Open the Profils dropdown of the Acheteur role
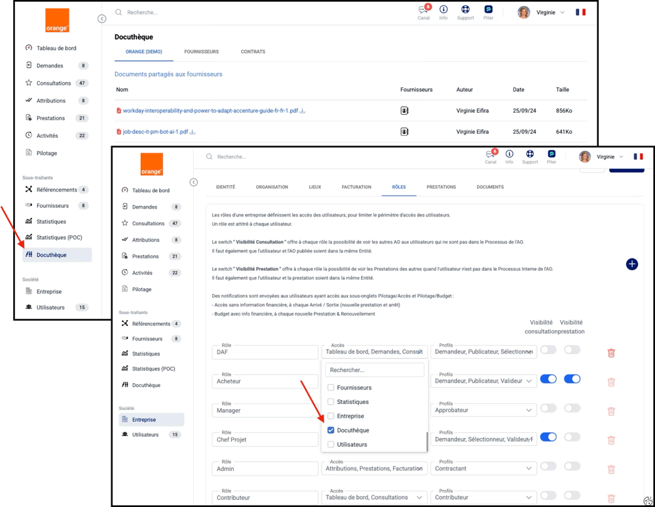The width and height of the screenshot is (655, 507). click(x=484, y=381)
